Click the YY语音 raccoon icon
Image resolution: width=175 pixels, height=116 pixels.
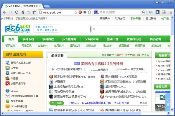(x=7, y=78)
